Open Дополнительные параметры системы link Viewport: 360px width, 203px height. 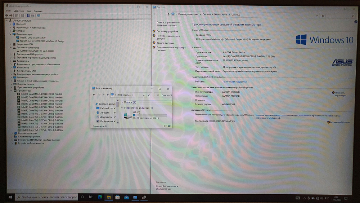[x=171, y=49]
